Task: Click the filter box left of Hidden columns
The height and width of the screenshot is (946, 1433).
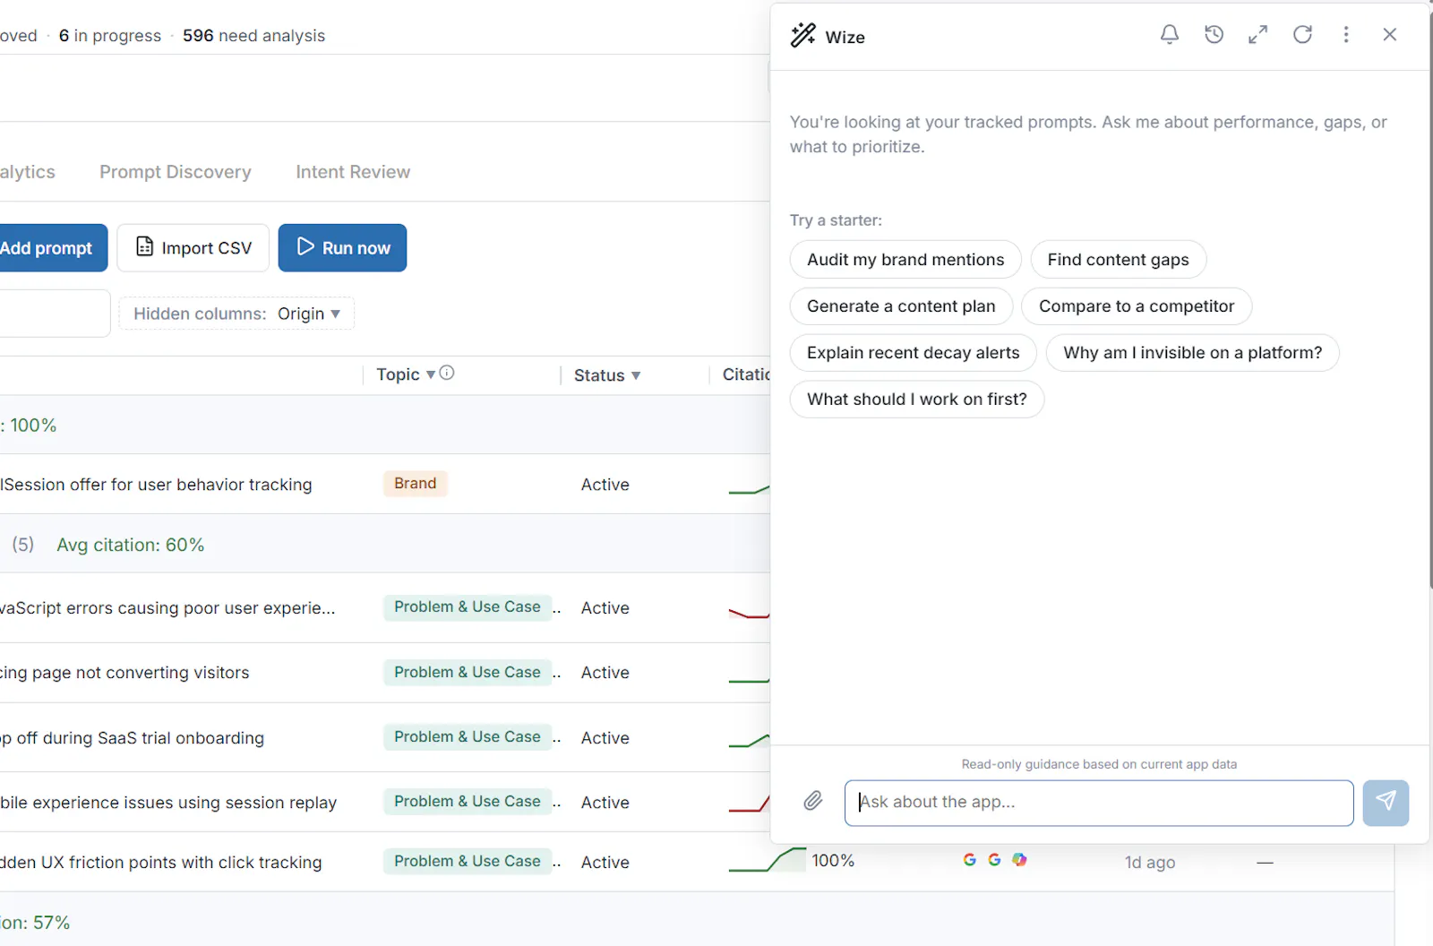Action: pyautogui.click(x=54, y=314)
